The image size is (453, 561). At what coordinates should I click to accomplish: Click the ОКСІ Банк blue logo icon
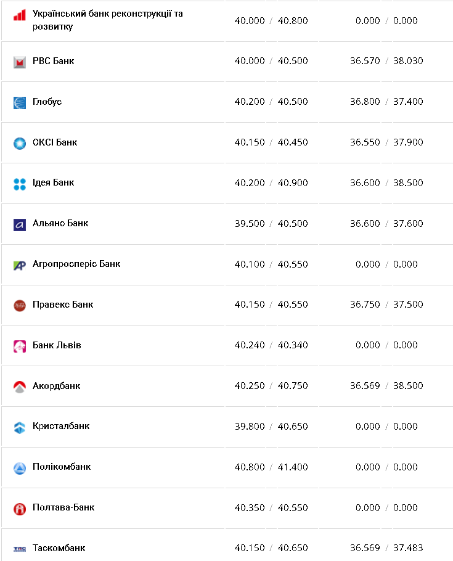pyautogui.click(x=20, y=143)
